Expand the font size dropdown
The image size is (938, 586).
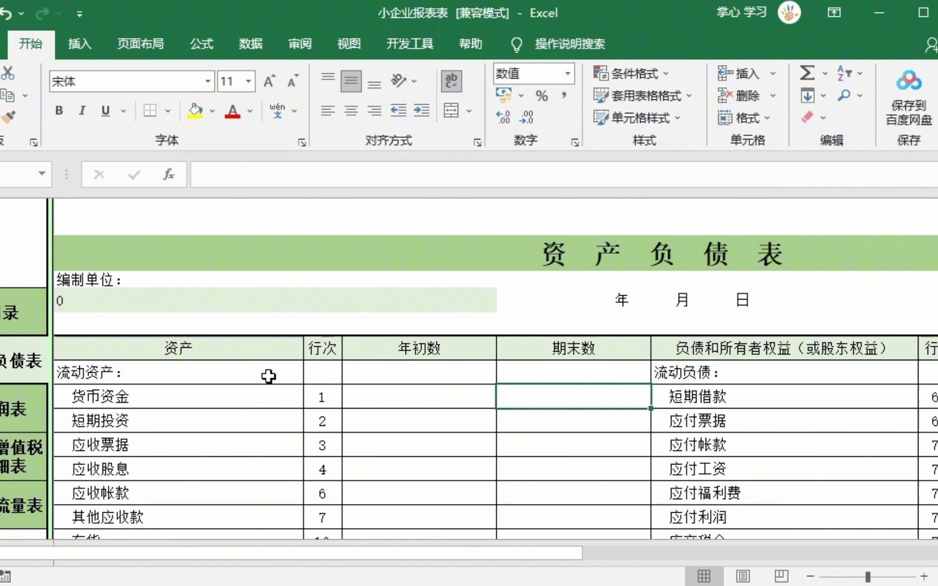tap(248, 81)
